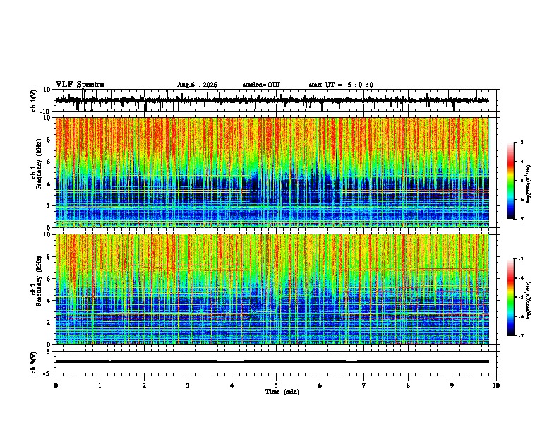Select ch.2 "Frequency (kHz)" axis label
Viewport: 559px width, 432px height.
pyautogui.click(x=39, y=281)
